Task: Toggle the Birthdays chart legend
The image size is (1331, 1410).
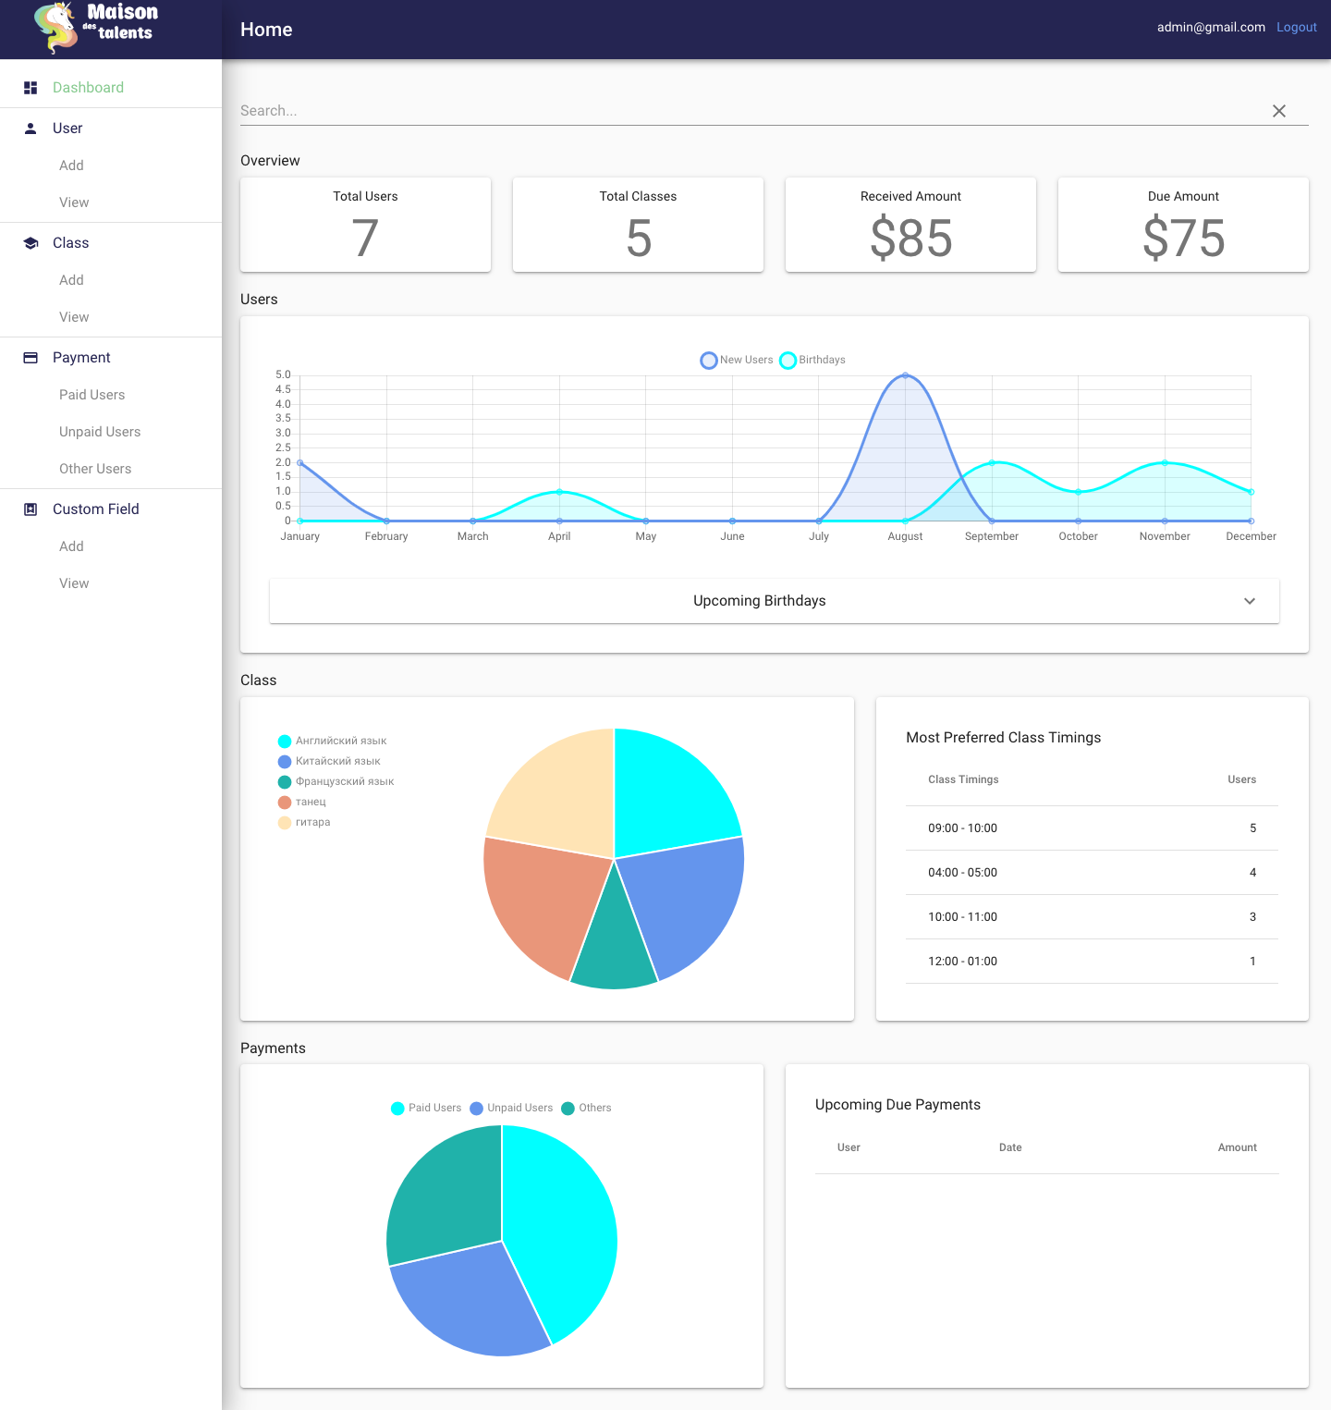Action: [x=812, y=361]
